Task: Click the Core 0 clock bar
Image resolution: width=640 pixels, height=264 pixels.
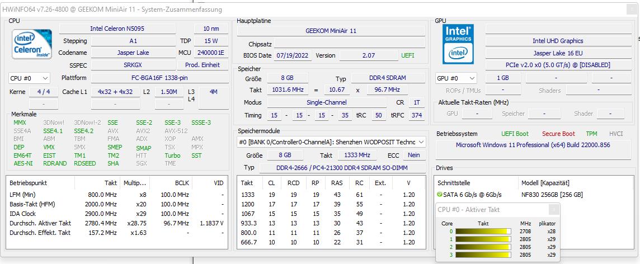Action: (x=483, y=232)
